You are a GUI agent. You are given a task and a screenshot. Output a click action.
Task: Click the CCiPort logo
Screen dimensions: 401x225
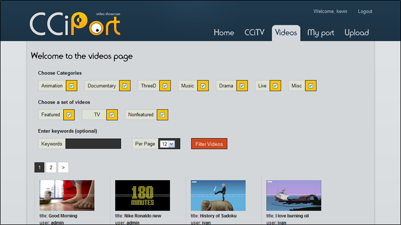pyautogui.click(x=75, y=24)
